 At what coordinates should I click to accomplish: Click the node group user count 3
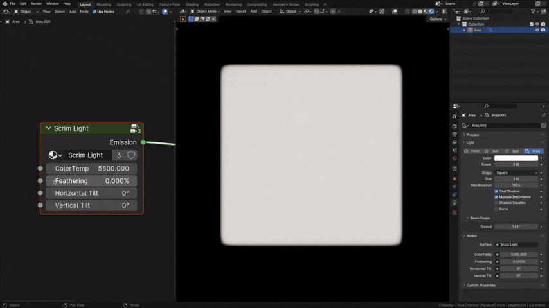[x=119, y=155]
